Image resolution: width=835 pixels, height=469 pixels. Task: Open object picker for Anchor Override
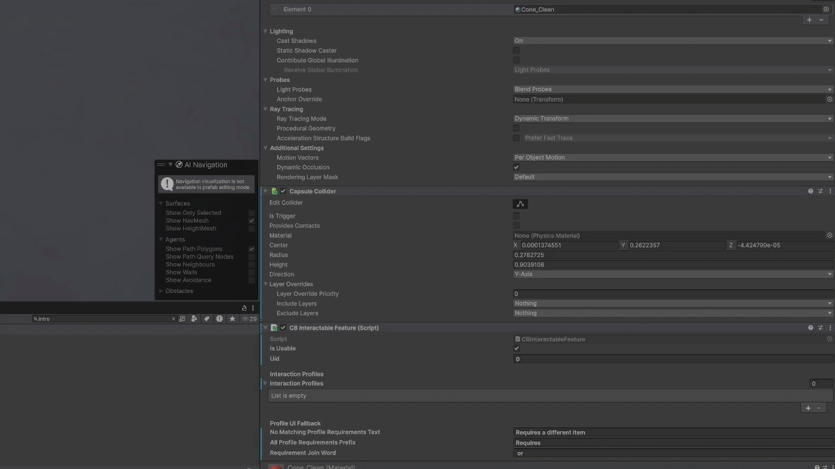tap(830, 99)
